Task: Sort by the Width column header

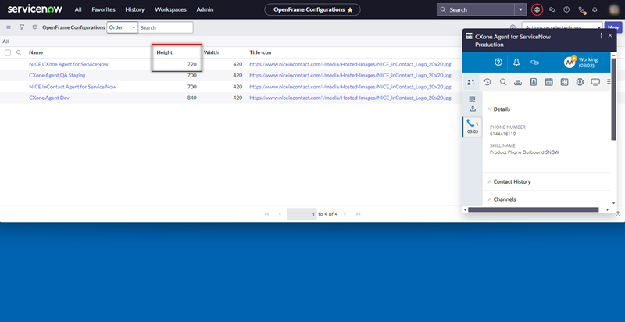Action: pos(211,52)
